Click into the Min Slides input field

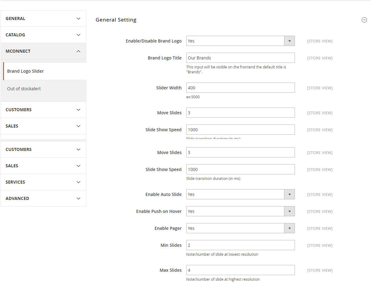tap(240, 245)
